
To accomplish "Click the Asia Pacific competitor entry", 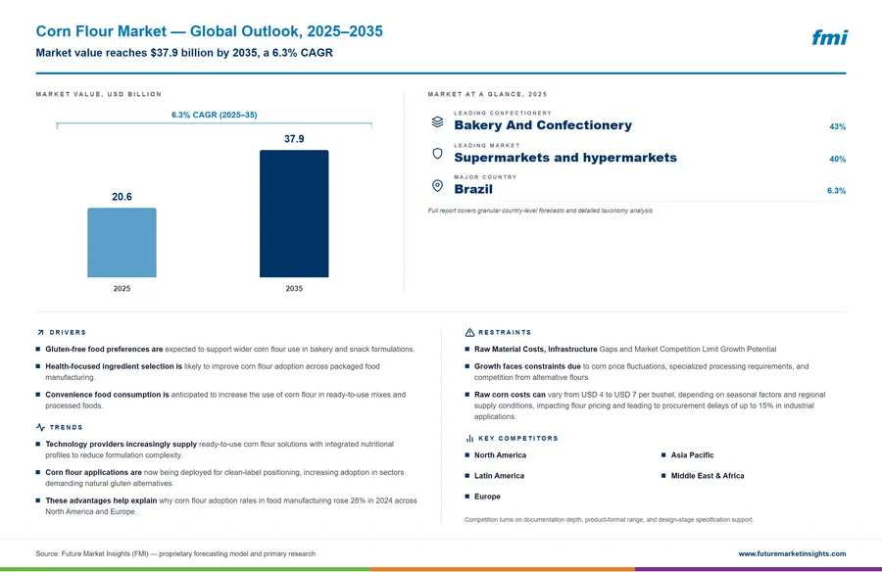I will pyautogui.click(x=692, y=455).
